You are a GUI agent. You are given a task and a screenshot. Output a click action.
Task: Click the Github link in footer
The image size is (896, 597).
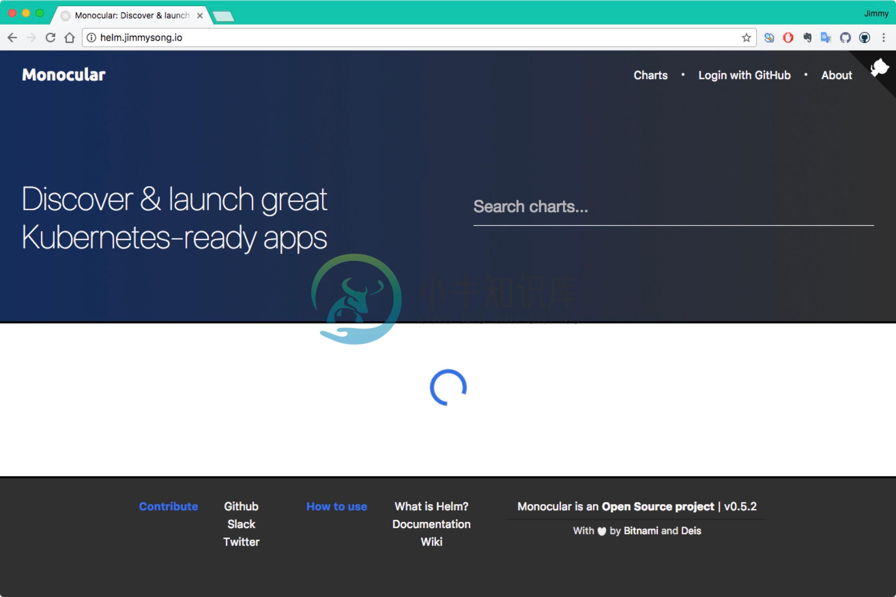coord(242,506)
